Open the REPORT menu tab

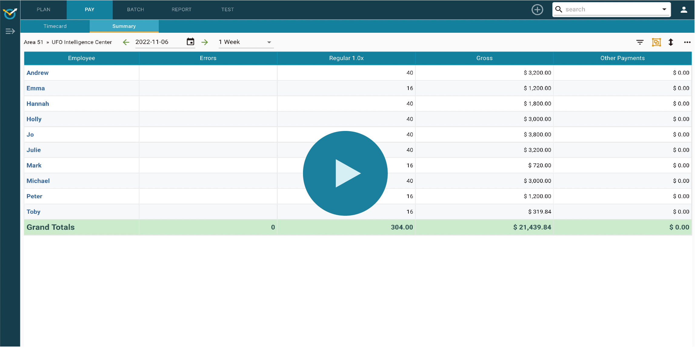pos(181,10)
